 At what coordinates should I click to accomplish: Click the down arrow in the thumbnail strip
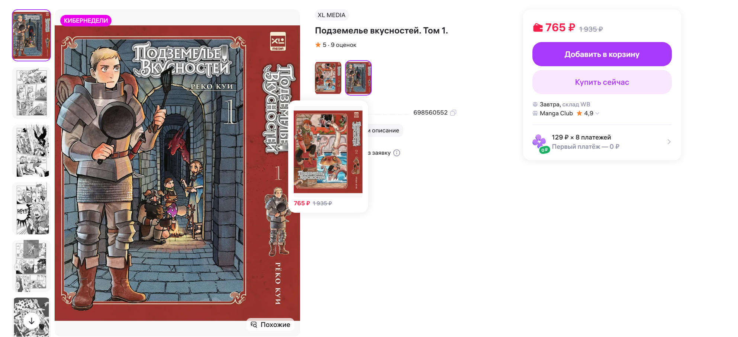(32, 321)
